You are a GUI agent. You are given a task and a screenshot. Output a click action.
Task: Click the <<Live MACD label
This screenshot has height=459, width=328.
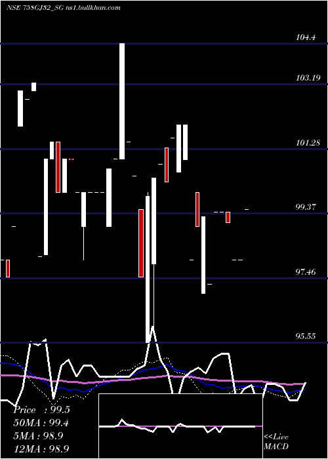pyautogui.click(x=276, y=442)
